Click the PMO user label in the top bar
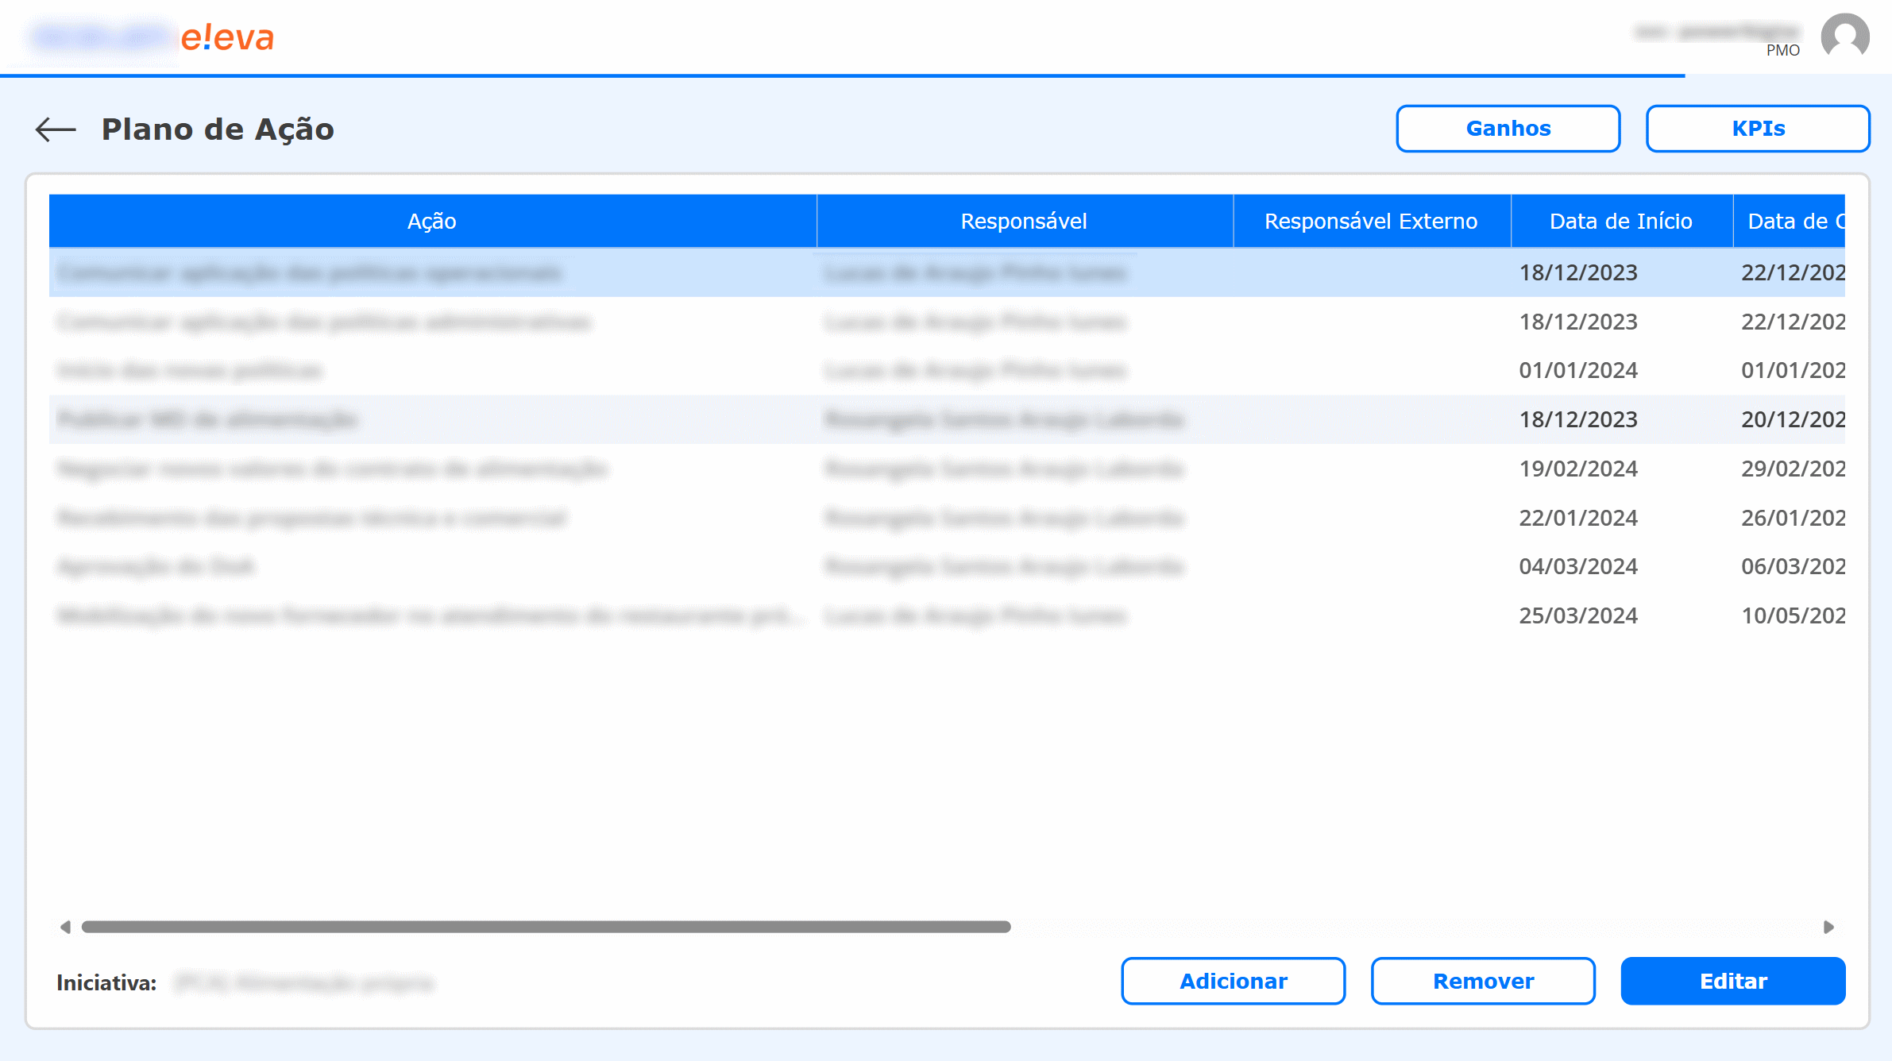 1783,50
